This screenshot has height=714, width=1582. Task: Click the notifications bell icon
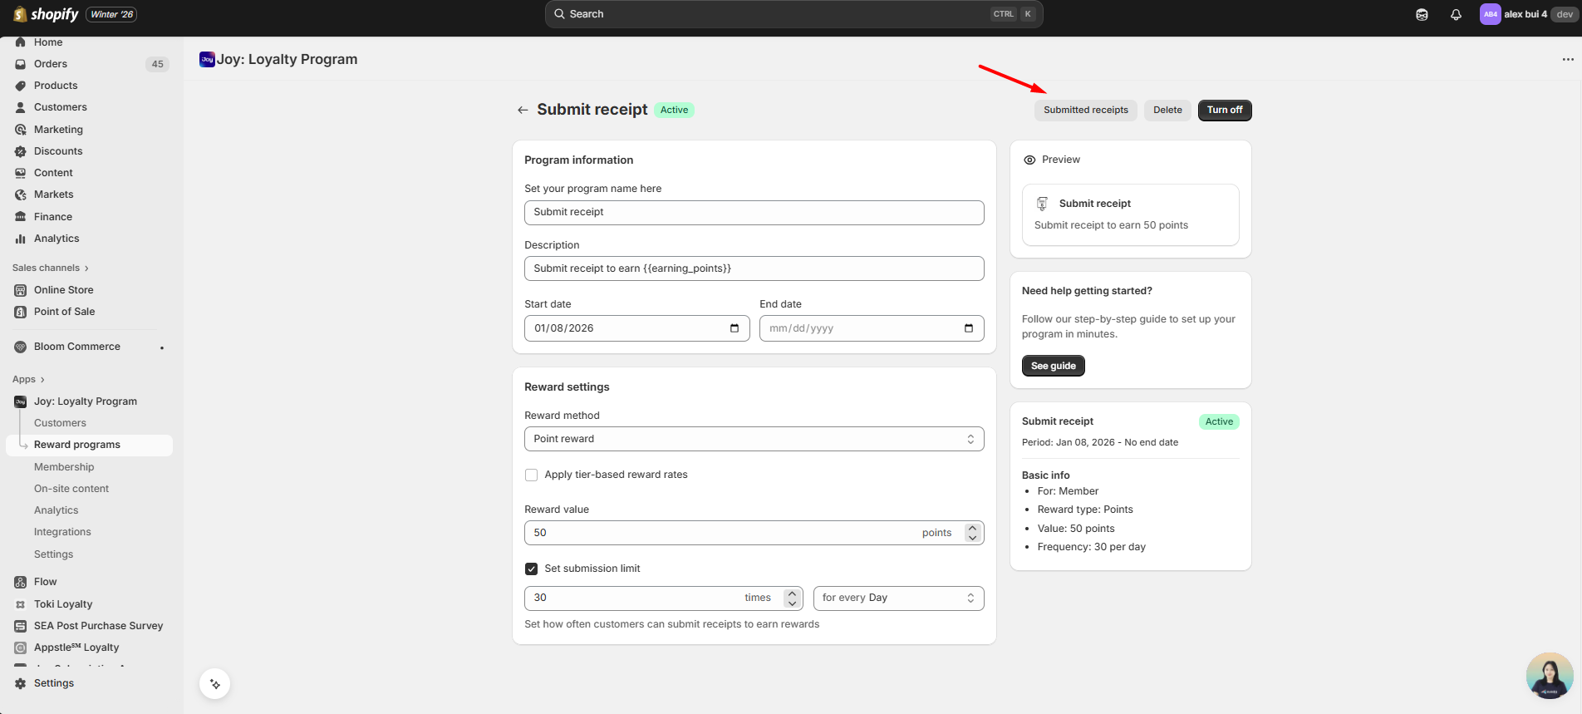coord(1456,14)
